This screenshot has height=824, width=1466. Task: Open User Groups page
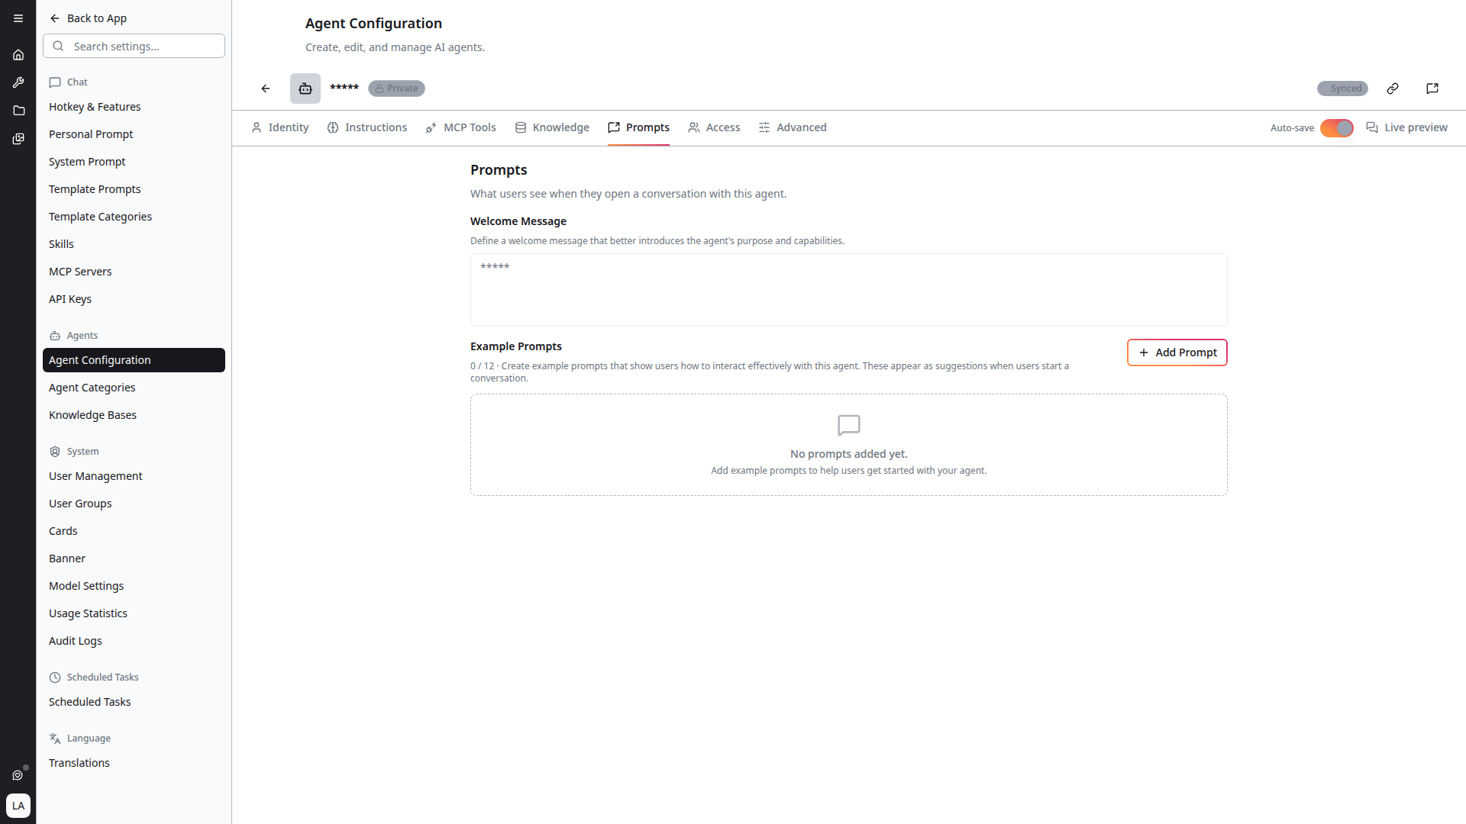click(x=134, y=504)
